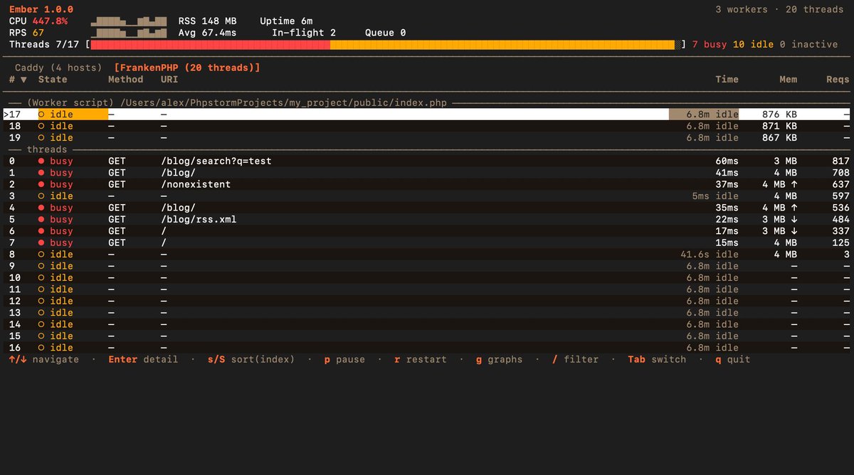Select /blog/search?q=test URI
854x475 pixels.
pos(216,161)
